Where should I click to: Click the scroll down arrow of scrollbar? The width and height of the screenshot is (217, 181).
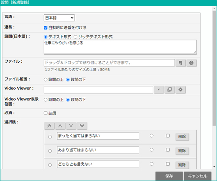click(x=214, y=167)
